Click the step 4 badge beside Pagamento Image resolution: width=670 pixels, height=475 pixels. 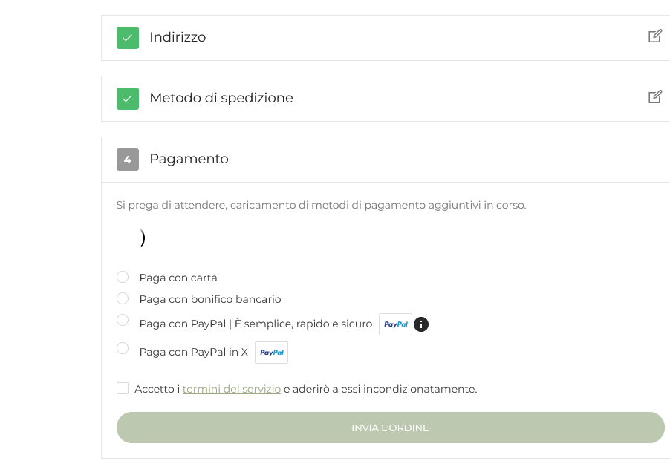click(x=128, y=159)
